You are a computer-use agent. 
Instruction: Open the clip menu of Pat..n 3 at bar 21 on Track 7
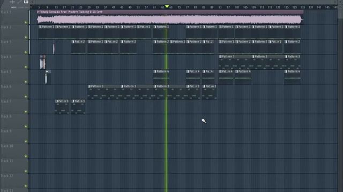(x=73, y=101)
